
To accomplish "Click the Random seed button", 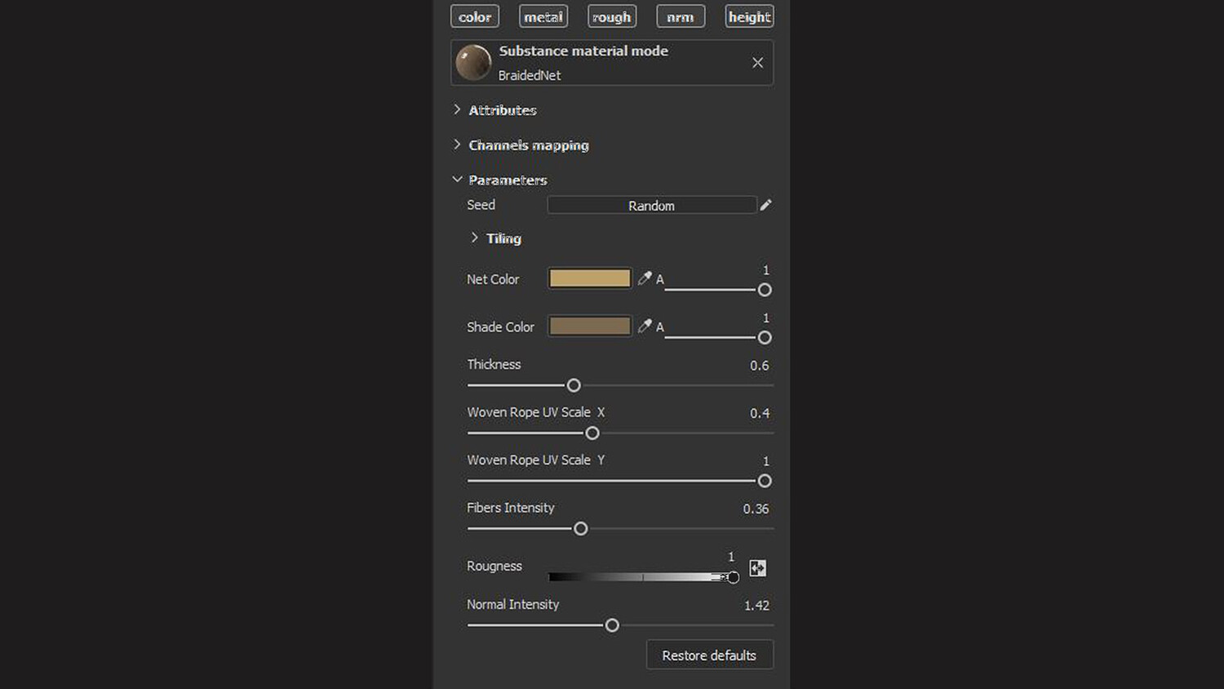I will pos(651,206).
